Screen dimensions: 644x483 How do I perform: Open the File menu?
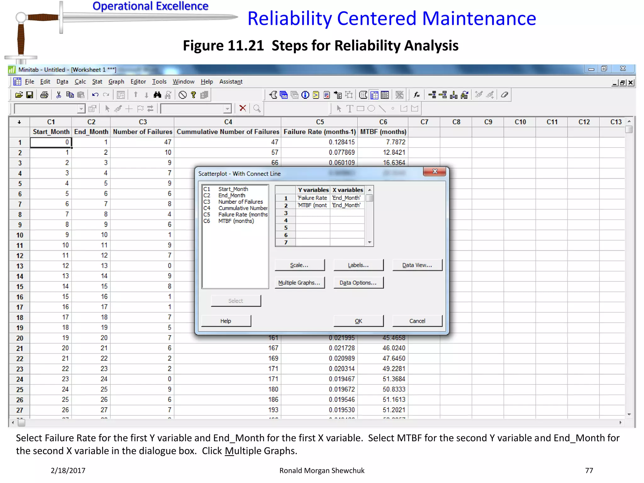[x=30, y=82]
